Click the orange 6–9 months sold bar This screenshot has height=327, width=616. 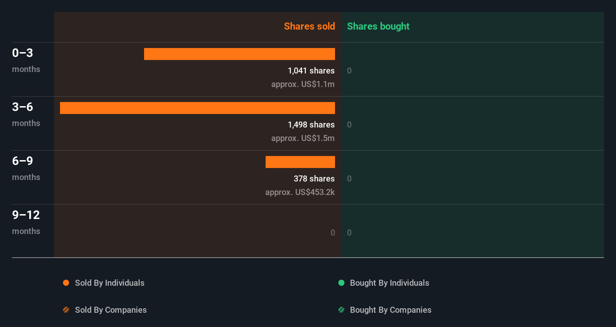click(300, 162)
